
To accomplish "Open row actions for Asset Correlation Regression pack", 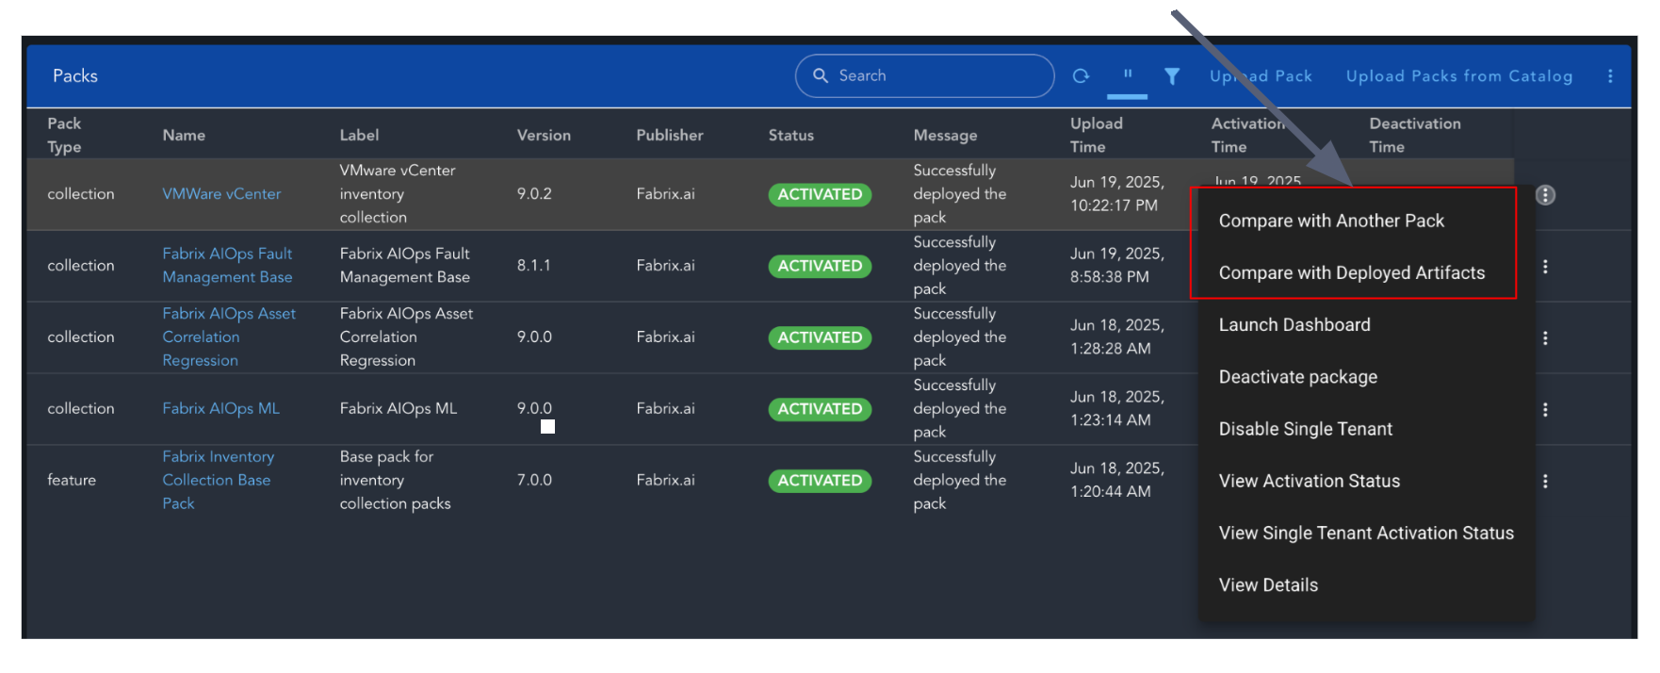I will [x=1545, y=338].
